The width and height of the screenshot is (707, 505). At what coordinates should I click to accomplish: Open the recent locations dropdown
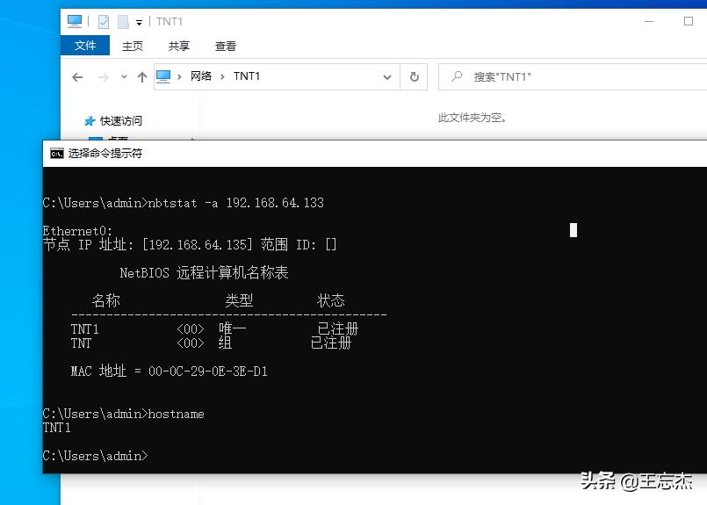coord(124,77)
